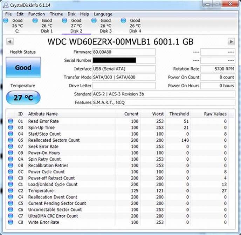241x235 pixels.
Task: Click the Raw Values column header
Action: (215, 114)
